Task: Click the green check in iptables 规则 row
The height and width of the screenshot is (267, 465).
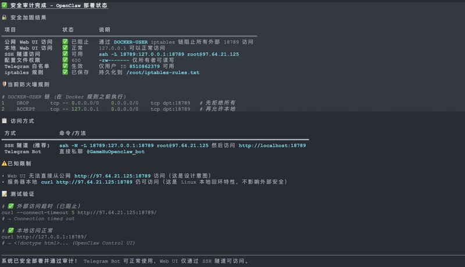Action: point(65,73)
